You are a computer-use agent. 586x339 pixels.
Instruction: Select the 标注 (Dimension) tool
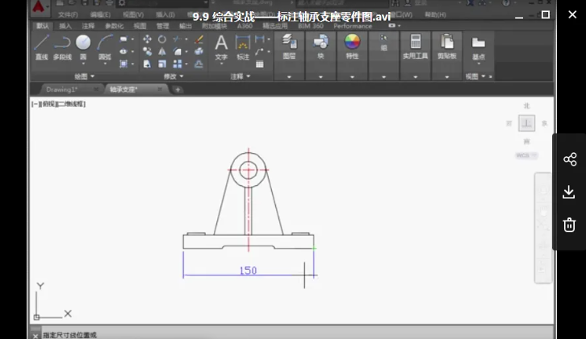(242, 44)
